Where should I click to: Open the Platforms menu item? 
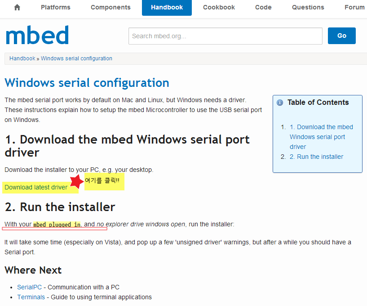(x=56, y=8)
